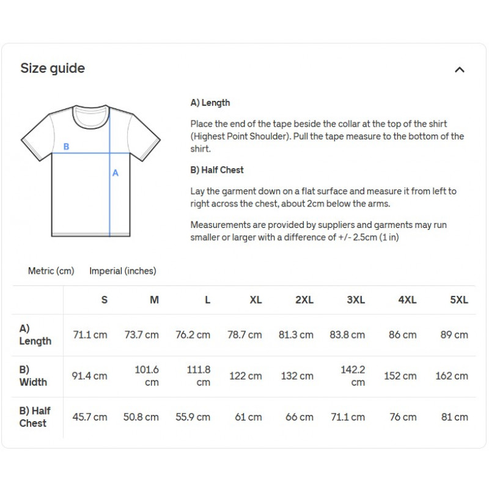Click the Size guide heading
Viewport: 489px width, 489px height.
[53, 68]
